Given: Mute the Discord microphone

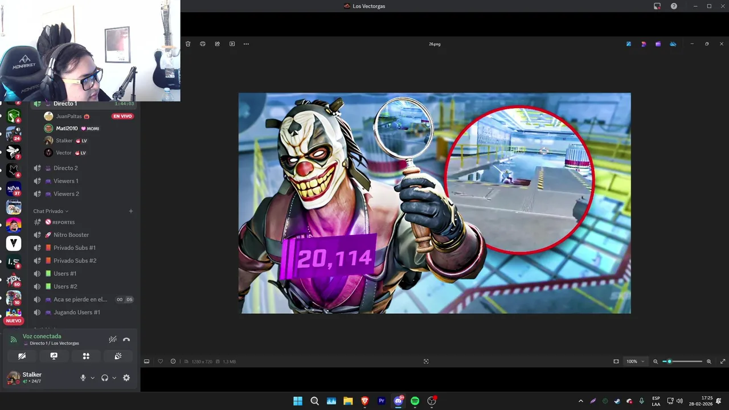Looking at the screenshot, I should point(83,378).
